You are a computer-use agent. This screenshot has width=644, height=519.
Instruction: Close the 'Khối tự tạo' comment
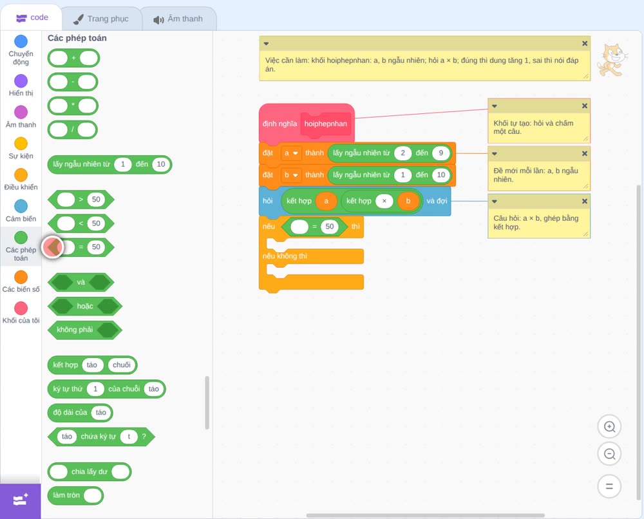click(585, 106)
